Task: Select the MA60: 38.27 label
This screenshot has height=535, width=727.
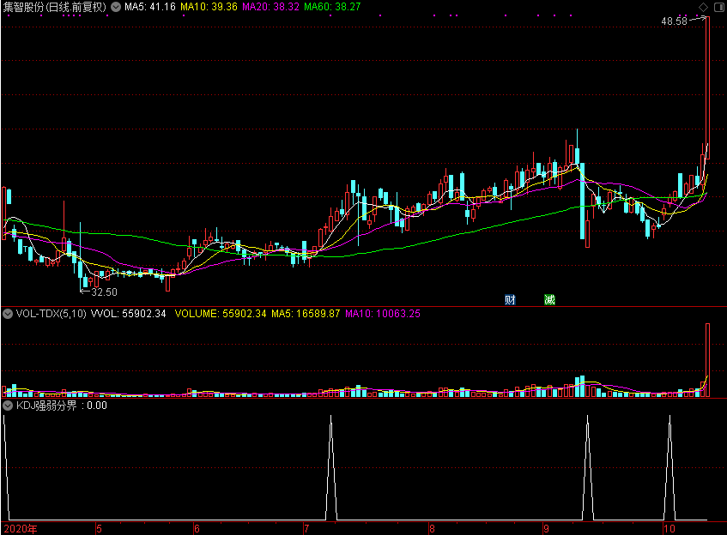Action: (332, 7)
